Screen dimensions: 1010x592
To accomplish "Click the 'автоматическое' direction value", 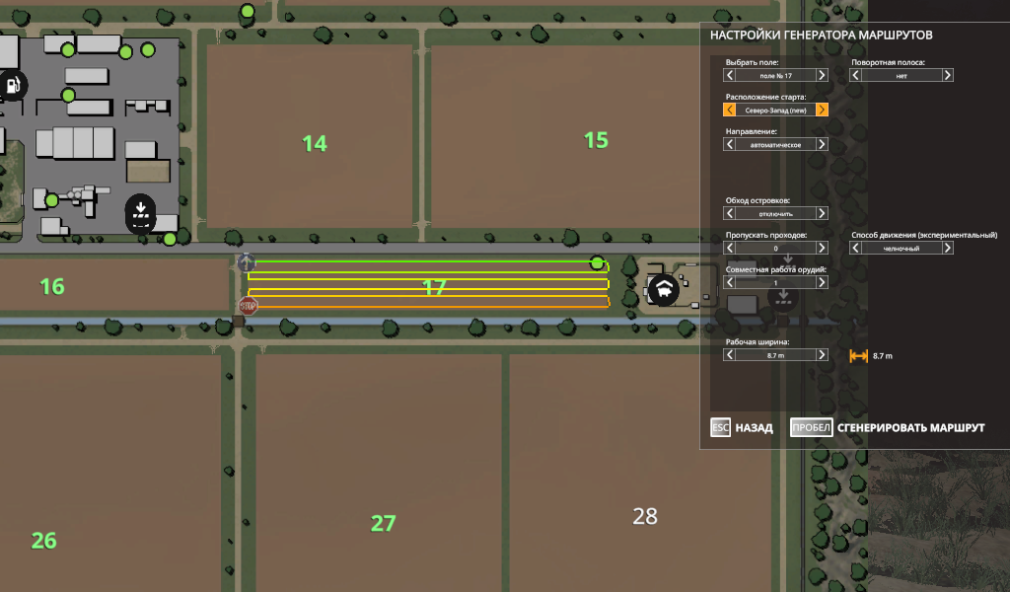I will pos(775,144).
